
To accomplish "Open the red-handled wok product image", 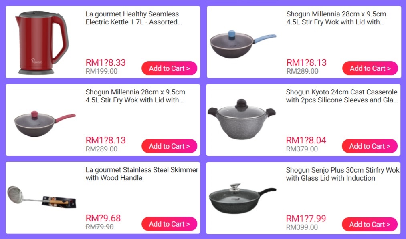I will point(45,123).
